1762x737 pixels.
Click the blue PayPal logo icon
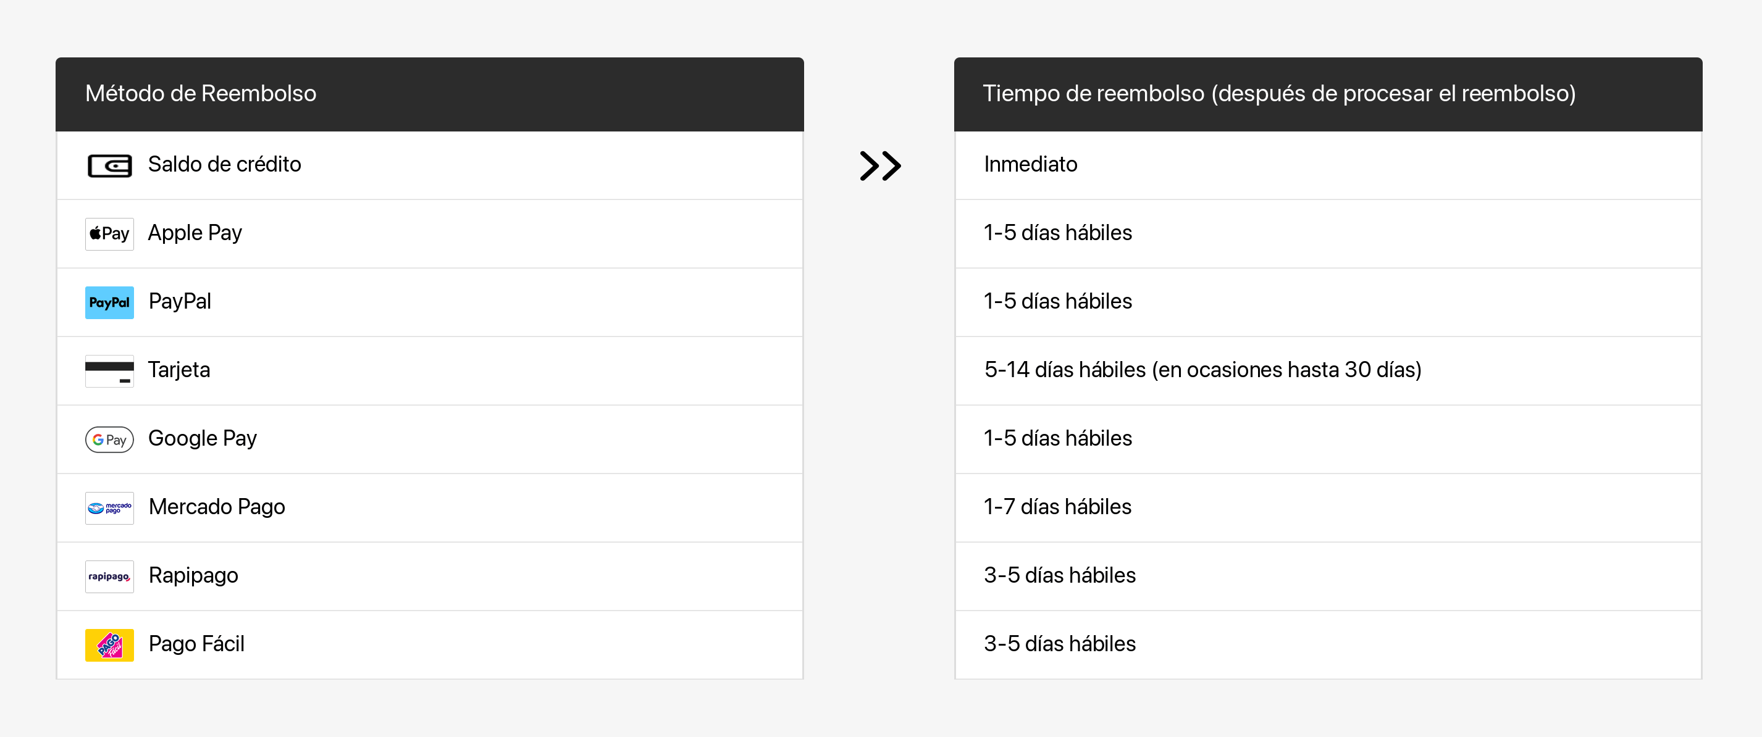point(109,302)
